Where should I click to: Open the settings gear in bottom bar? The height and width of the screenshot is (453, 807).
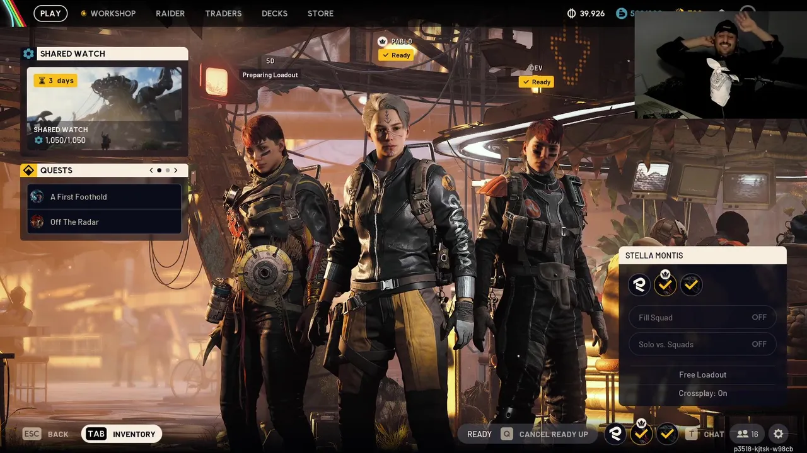tap(779, 434)
